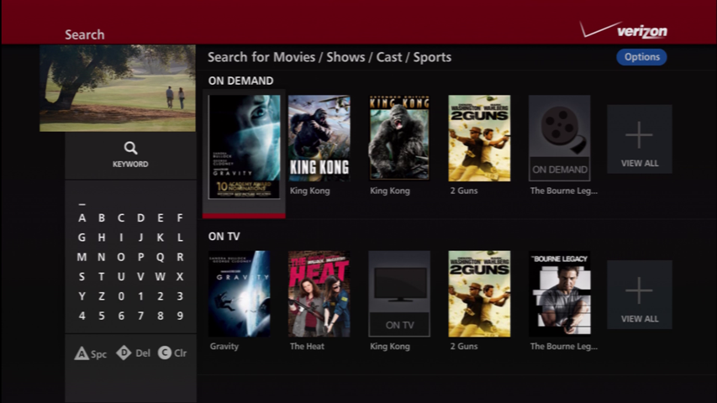Pick digit 3 on the keyboard
The image size is (717, 403).
pos(180,296)
